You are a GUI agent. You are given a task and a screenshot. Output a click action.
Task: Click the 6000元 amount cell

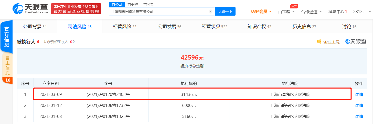click(x=189, y=105)
